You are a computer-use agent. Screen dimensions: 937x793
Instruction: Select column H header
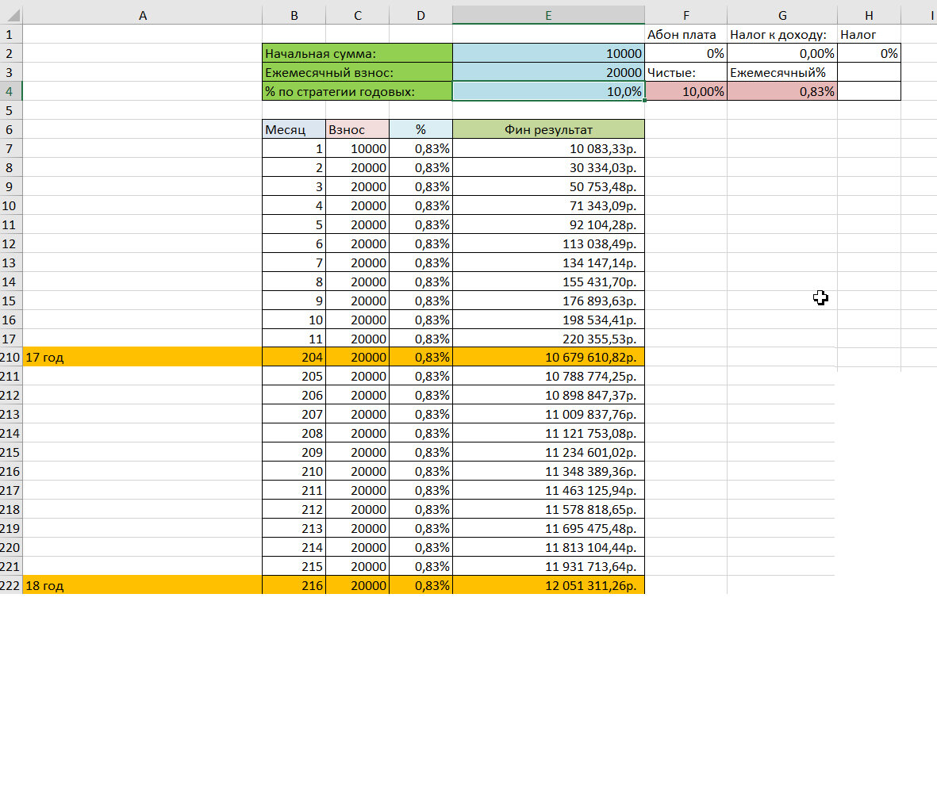point(869,16)
